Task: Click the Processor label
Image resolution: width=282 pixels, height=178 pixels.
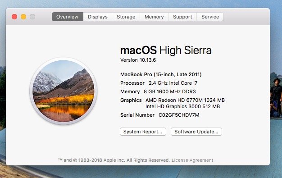Action: 132,83
